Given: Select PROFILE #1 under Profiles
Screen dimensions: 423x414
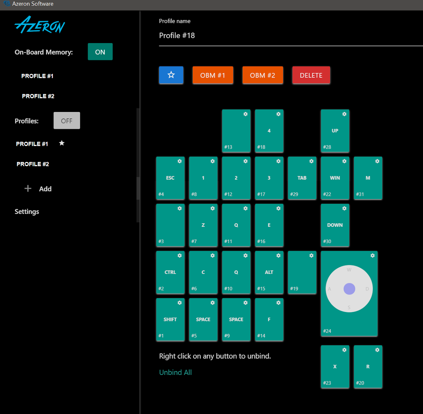Looking at the screenshot, I should (x=32, y=144).
